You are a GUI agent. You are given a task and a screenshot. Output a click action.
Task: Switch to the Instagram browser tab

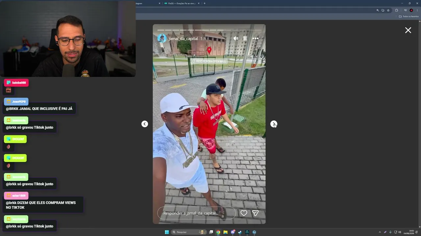pyautogui.click(x=147, y=3)
